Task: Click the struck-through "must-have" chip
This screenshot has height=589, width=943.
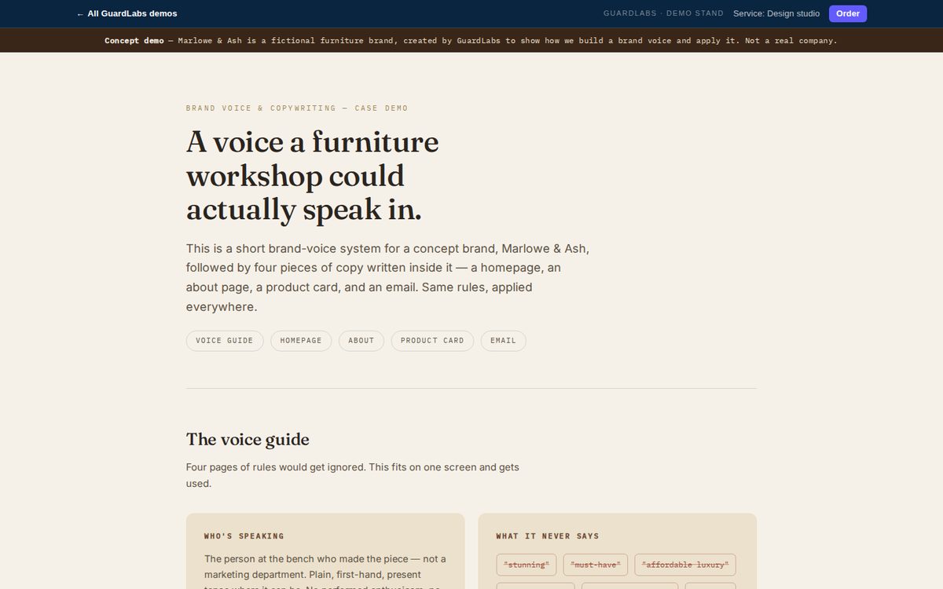Action: pos(596,565)
